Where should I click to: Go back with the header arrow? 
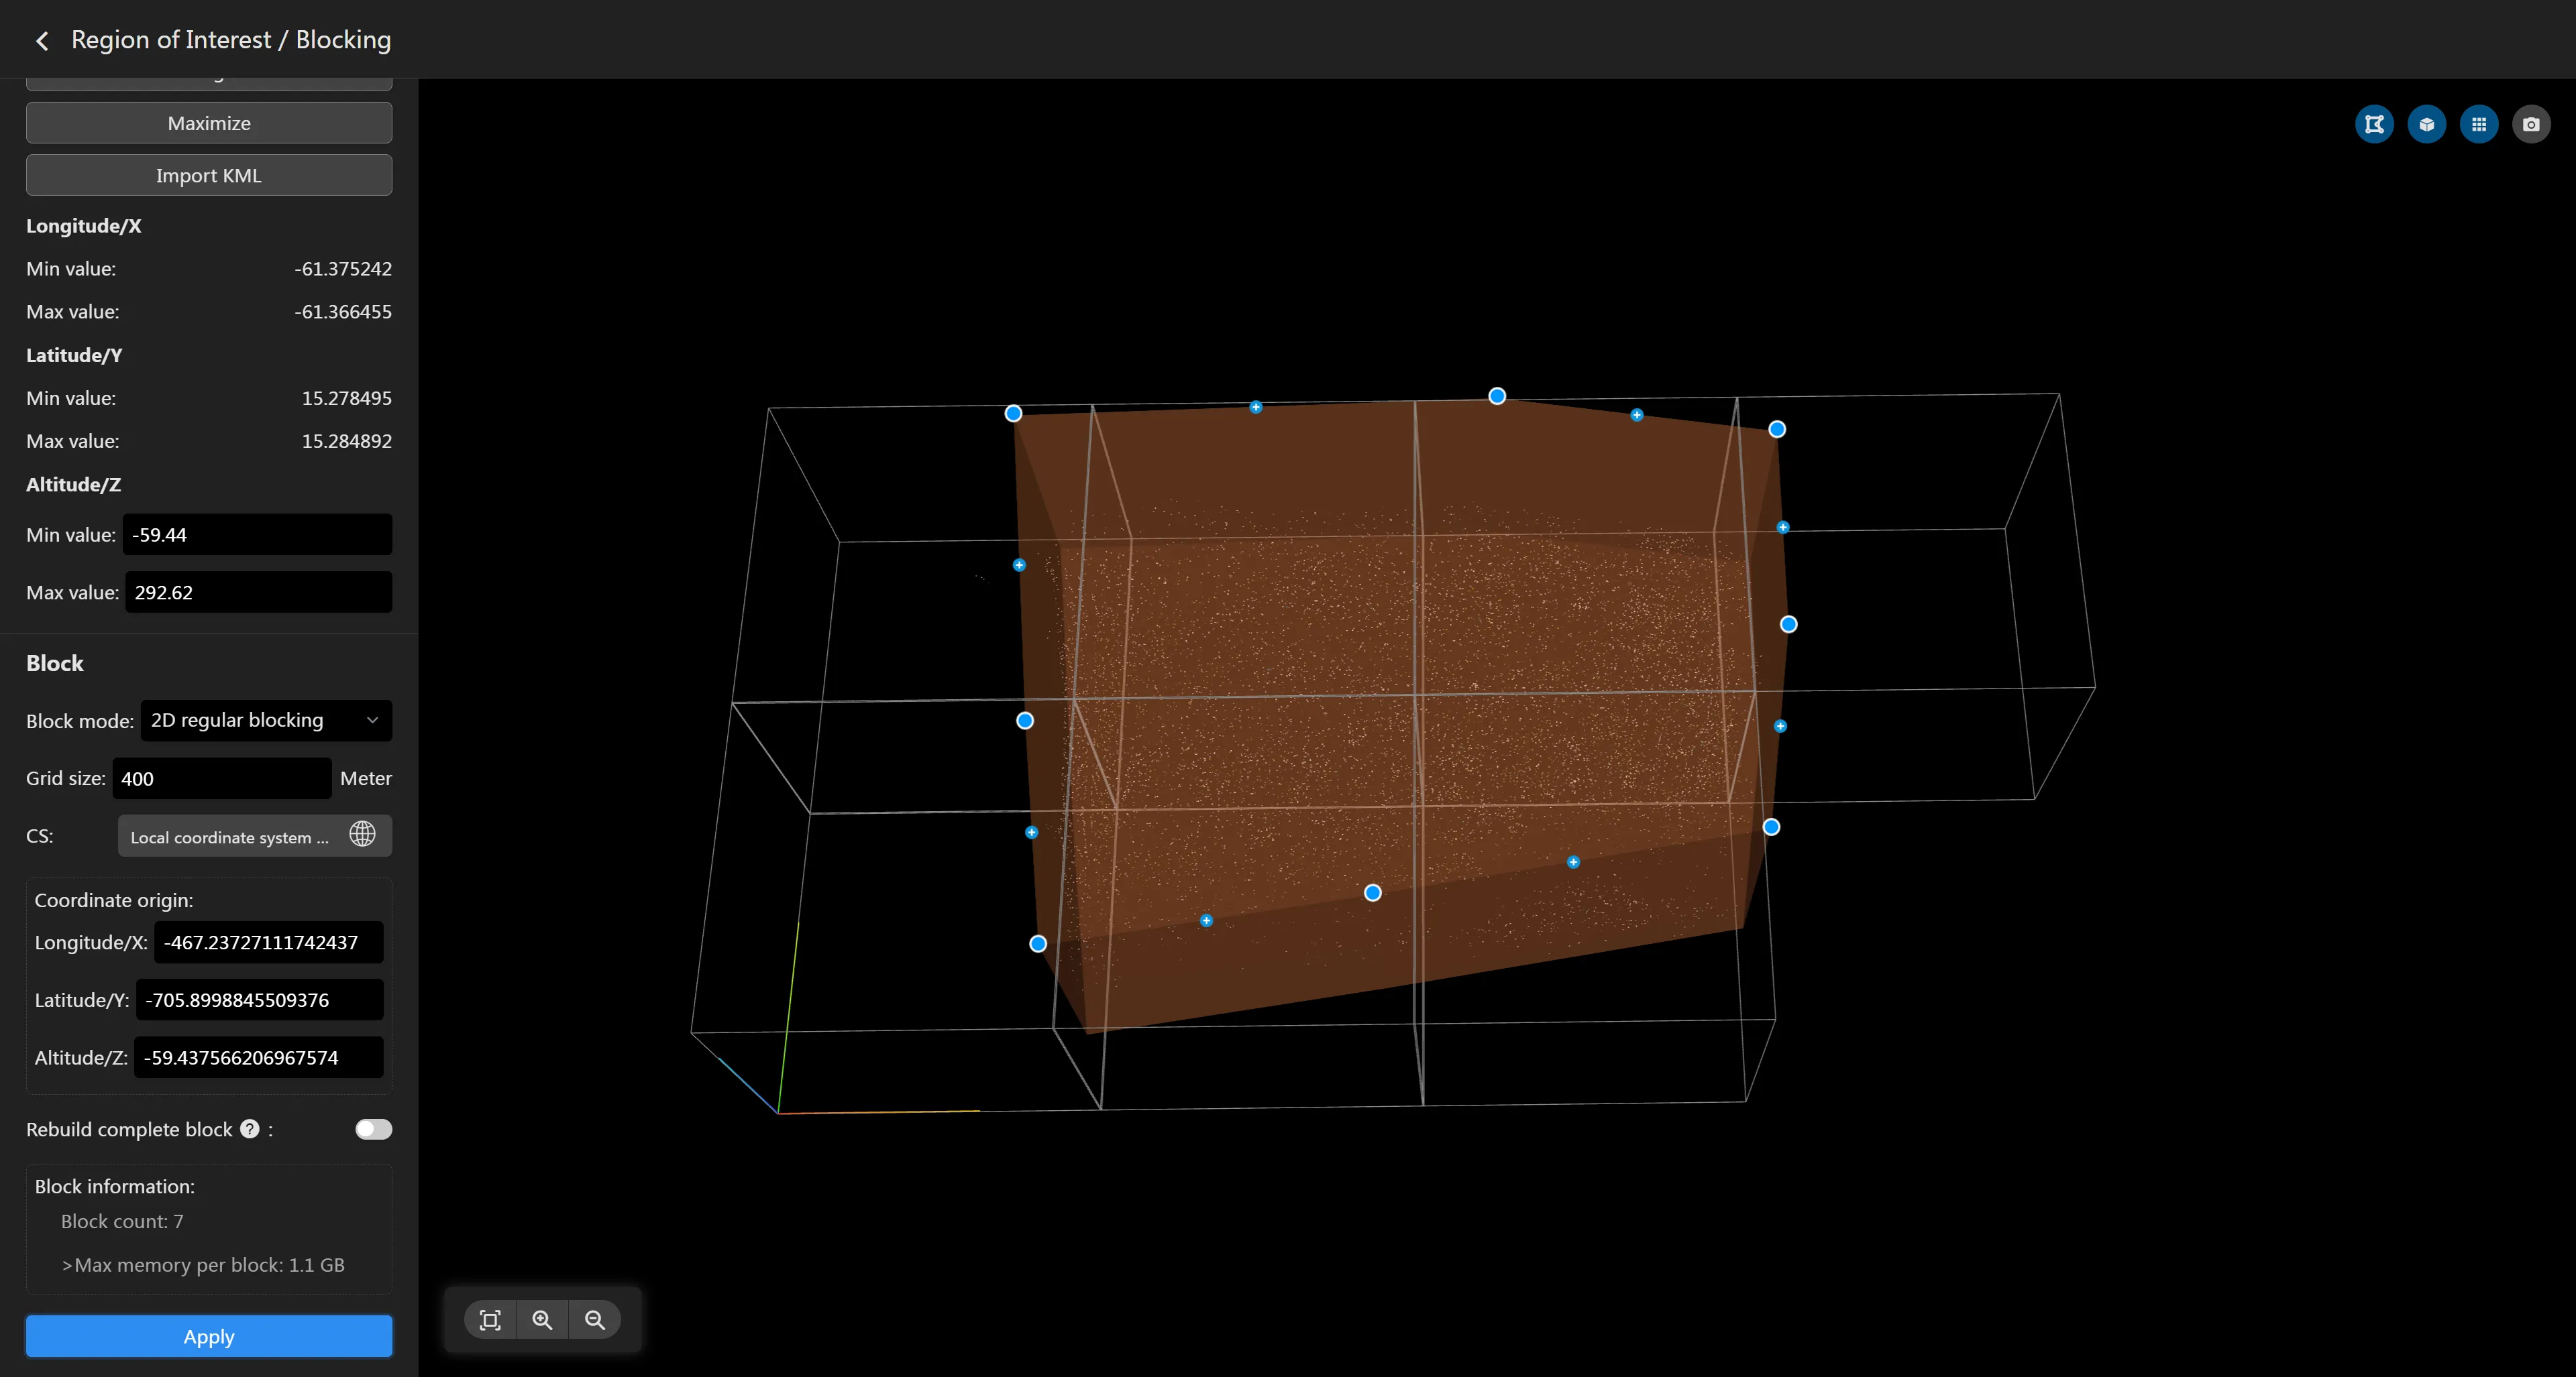[x=42, y=41]
